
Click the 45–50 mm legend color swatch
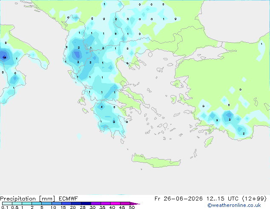click(125, 203)
